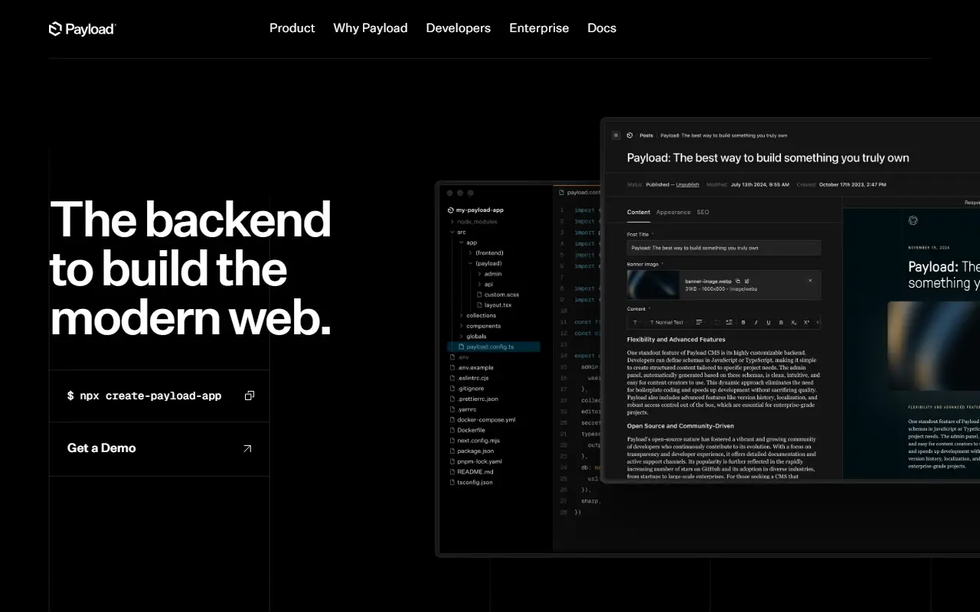Click the Unpublish link

[x=688, y=184]
